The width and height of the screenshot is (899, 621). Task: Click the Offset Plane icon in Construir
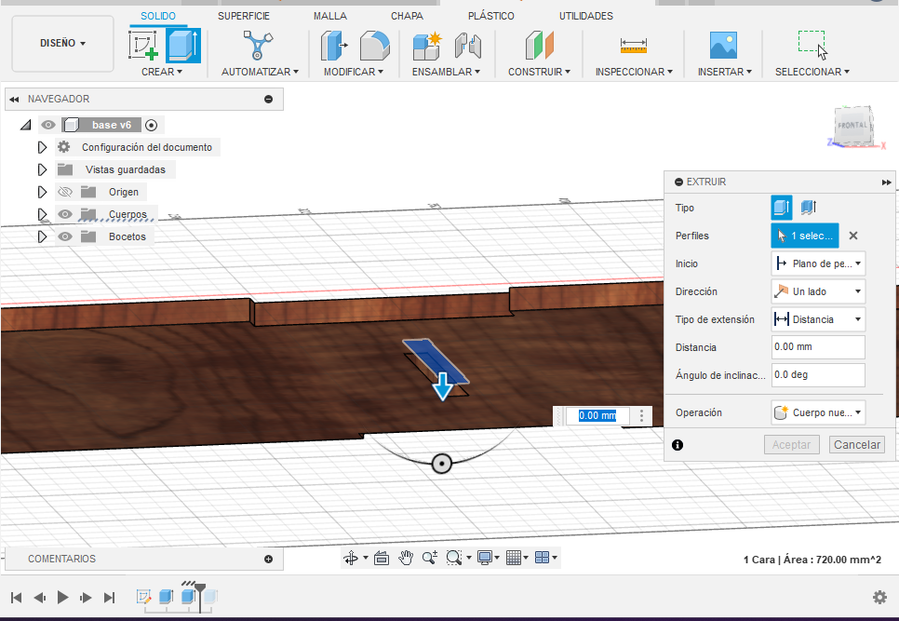click(x=539, y=46)
